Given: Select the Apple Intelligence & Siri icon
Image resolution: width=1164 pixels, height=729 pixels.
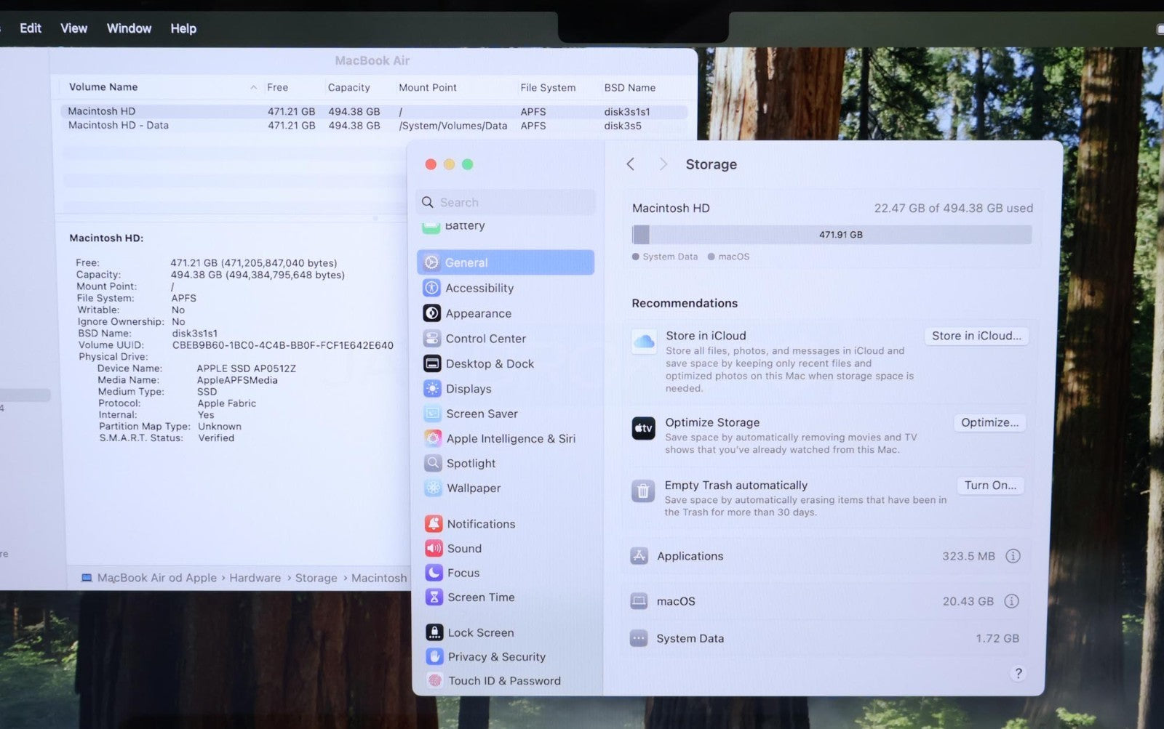Looking at the screenshot, I should click(x=434, y=438).
